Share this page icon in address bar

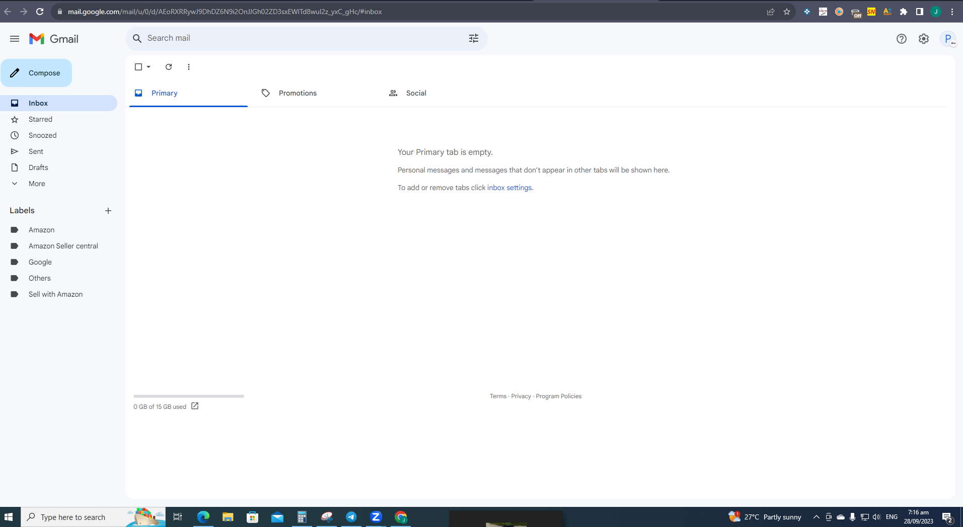pos(770,12)
